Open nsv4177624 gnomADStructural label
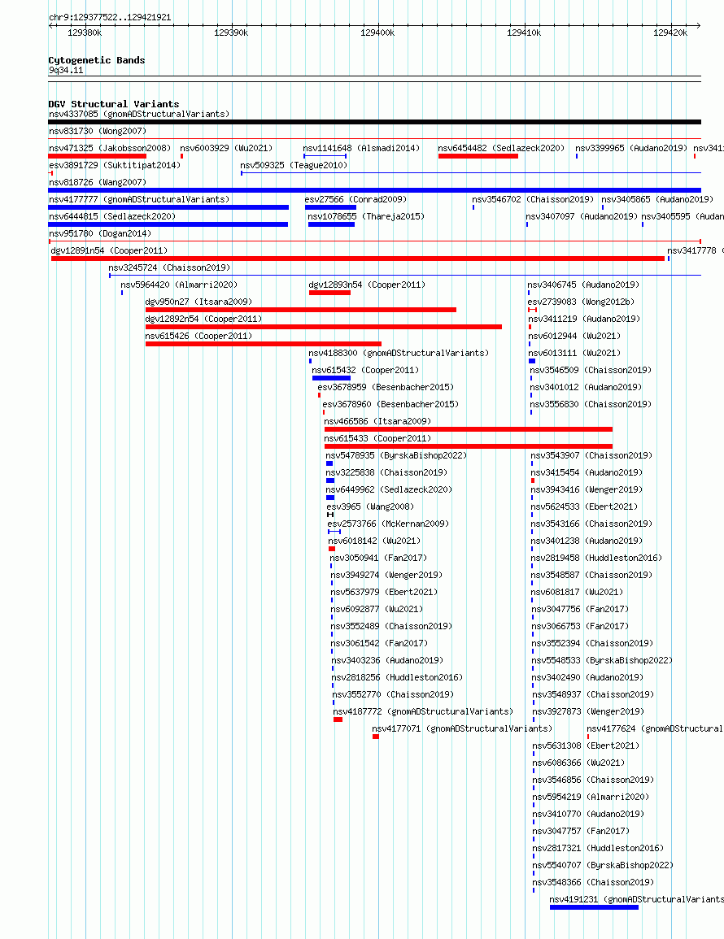The width and height of the screenshot is (724, 939). coord(655,728)
